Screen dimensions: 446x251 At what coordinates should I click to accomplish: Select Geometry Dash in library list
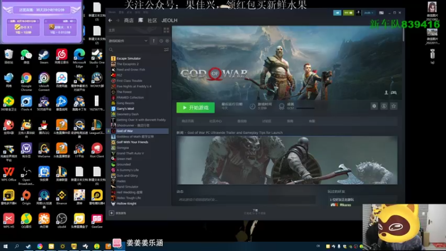point(128,114)
